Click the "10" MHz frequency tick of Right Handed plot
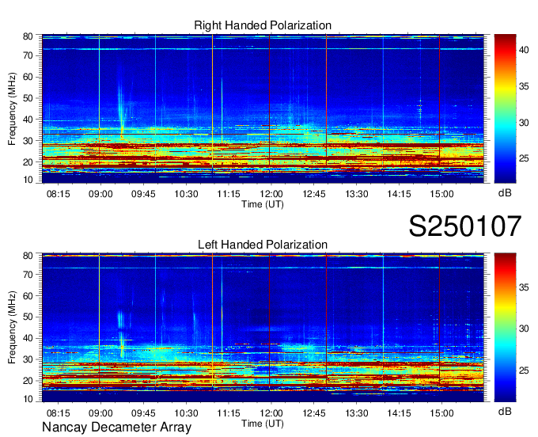Image resolution: width=538 pixels, height=437 pixels. (28, 180)
